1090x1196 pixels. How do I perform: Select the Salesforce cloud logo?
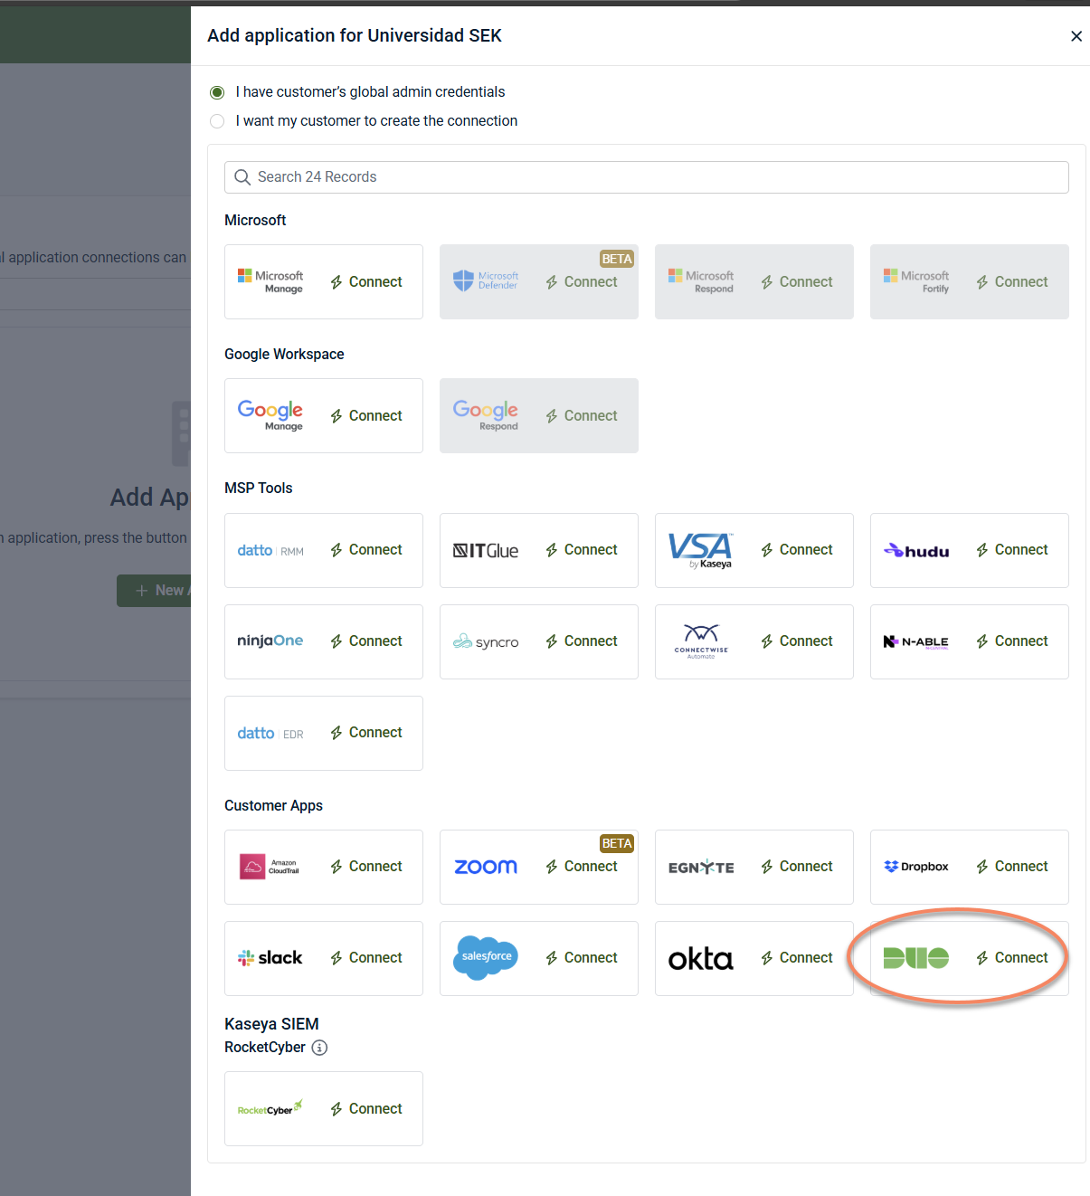(486, 957)
